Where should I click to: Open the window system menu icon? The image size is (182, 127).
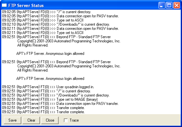click(x=4, y=5)
